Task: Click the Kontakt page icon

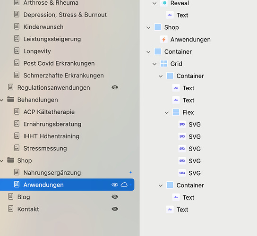Action: coord(11,209)
